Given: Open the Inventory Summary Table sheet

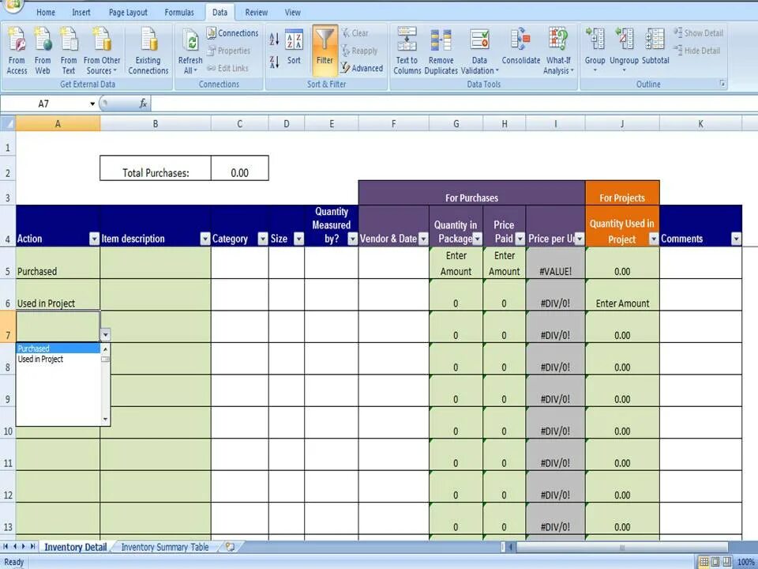Looking at the screenshot, I should point(165,547).
